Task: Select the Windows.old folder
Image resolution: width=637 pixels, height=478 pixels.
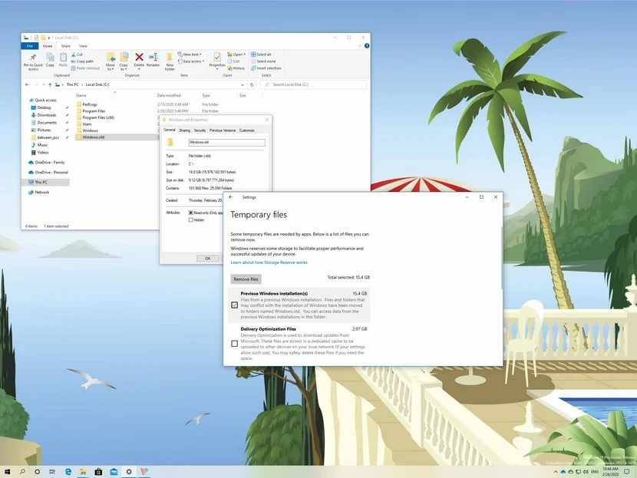Action: click(x=93, y=137)
